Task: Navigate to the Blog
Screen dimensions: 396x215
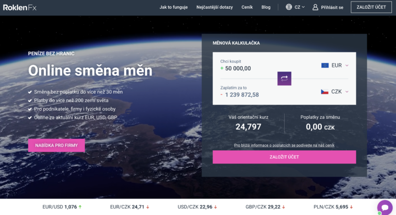Action: pos(266,7)
